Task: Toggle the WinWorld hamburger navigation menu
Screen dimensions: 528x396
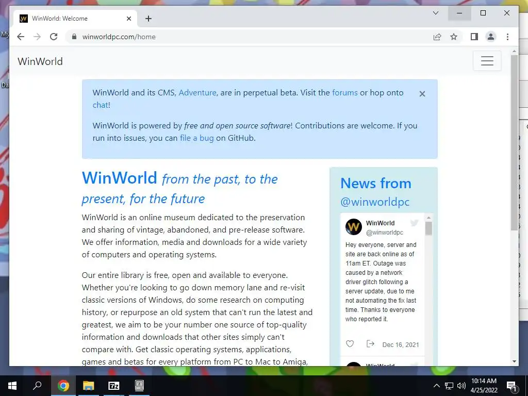Action: click(487, 61)
